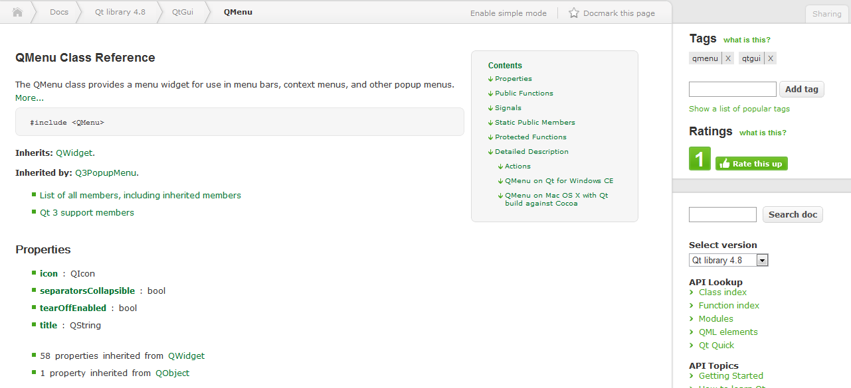851x388 pixels.
Task: Open the separatorsCollapsible property link
Action: (x=87, y=291)
